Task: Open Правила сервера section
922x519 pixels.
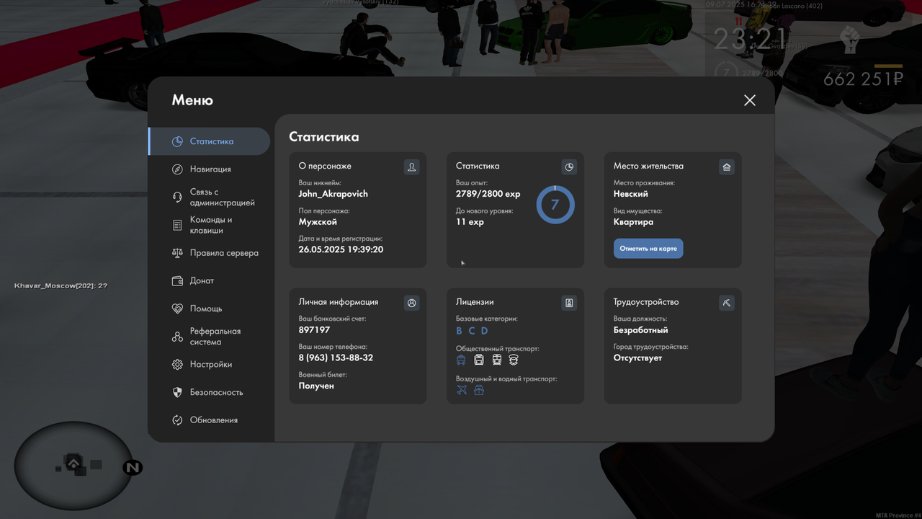Action: (x=209, y=253)
